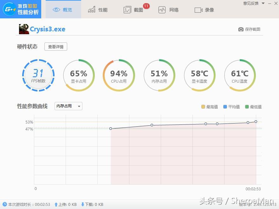Click the Crysis3.exe title text
Screen dimensions: 279x209
pyautogui.click(x=48, y=29)
